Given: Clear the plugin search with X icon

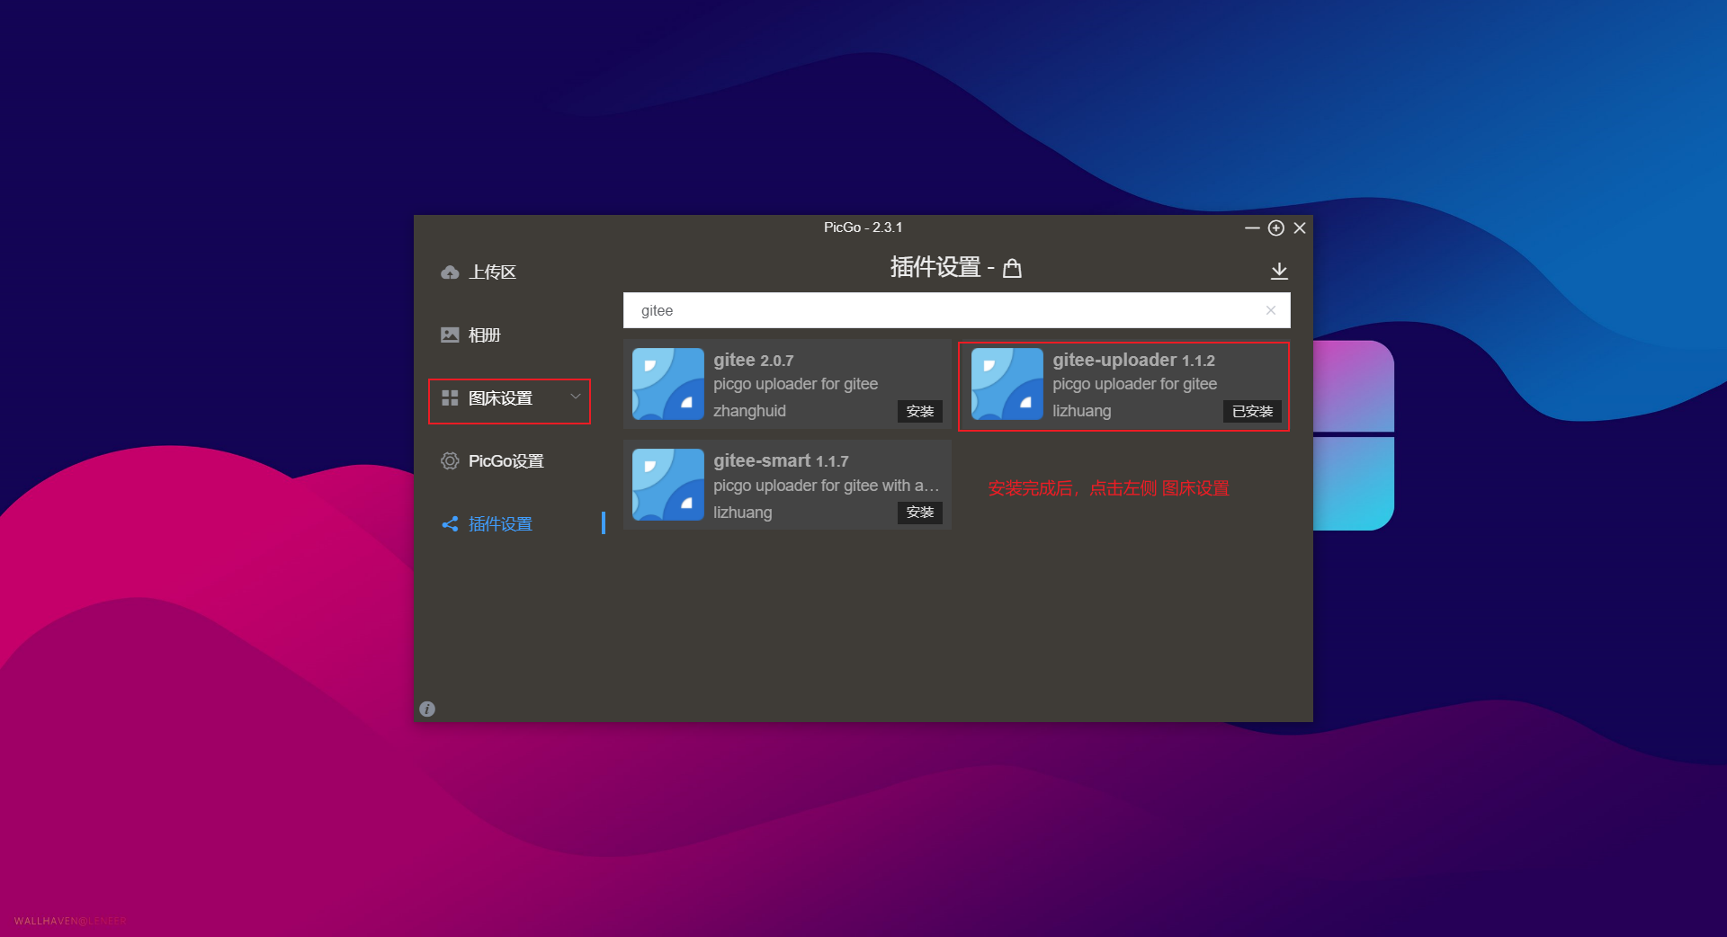Looking at the screenshot, I should tap(1271, 310).
